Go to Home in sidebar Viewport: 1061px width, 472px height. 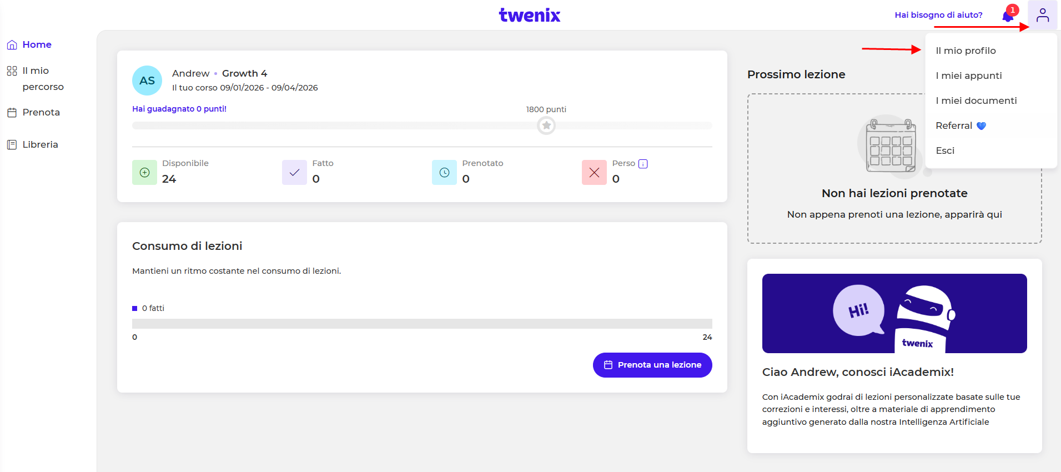pos(37,44)
